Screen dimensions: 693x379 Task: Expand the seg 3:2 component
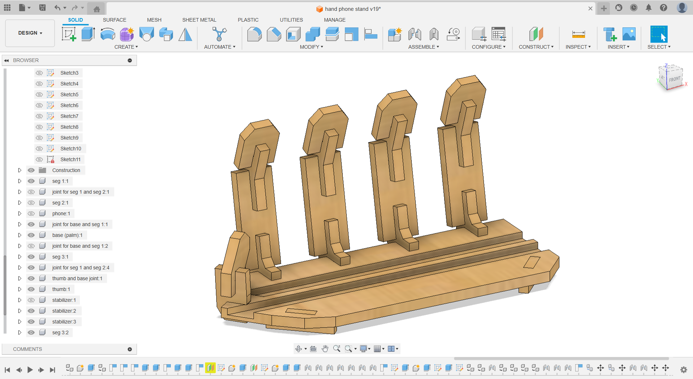pyautogui.click(x=20, y=332)
